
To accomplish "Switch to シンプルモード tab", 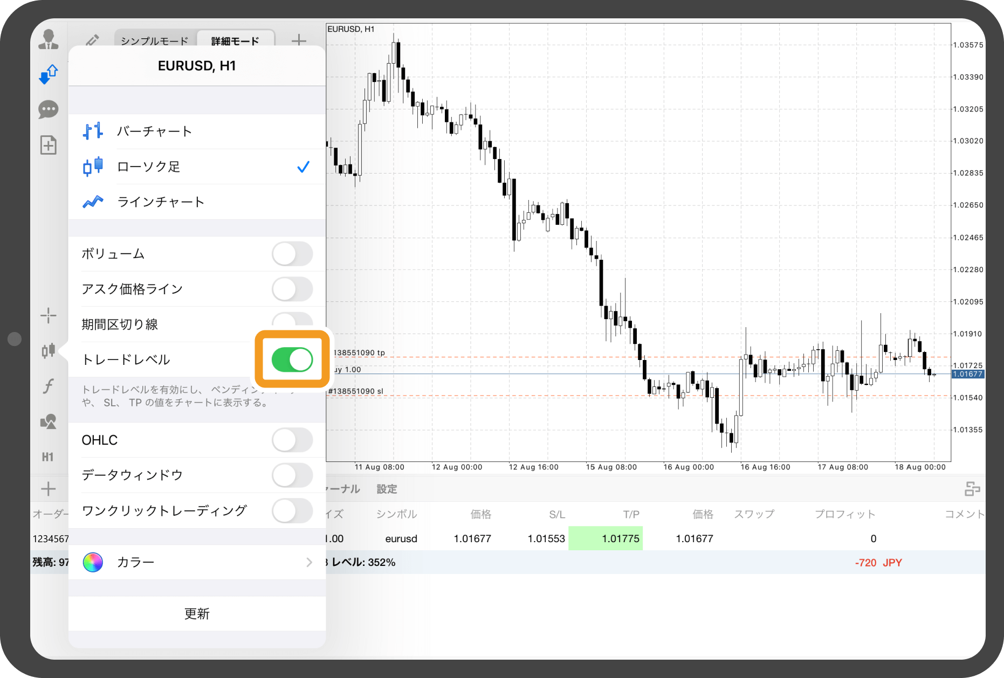I will (155, 41).
